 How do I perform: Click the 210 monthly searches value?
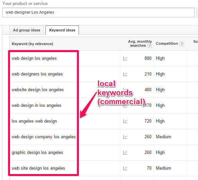(x=148, y=74)
